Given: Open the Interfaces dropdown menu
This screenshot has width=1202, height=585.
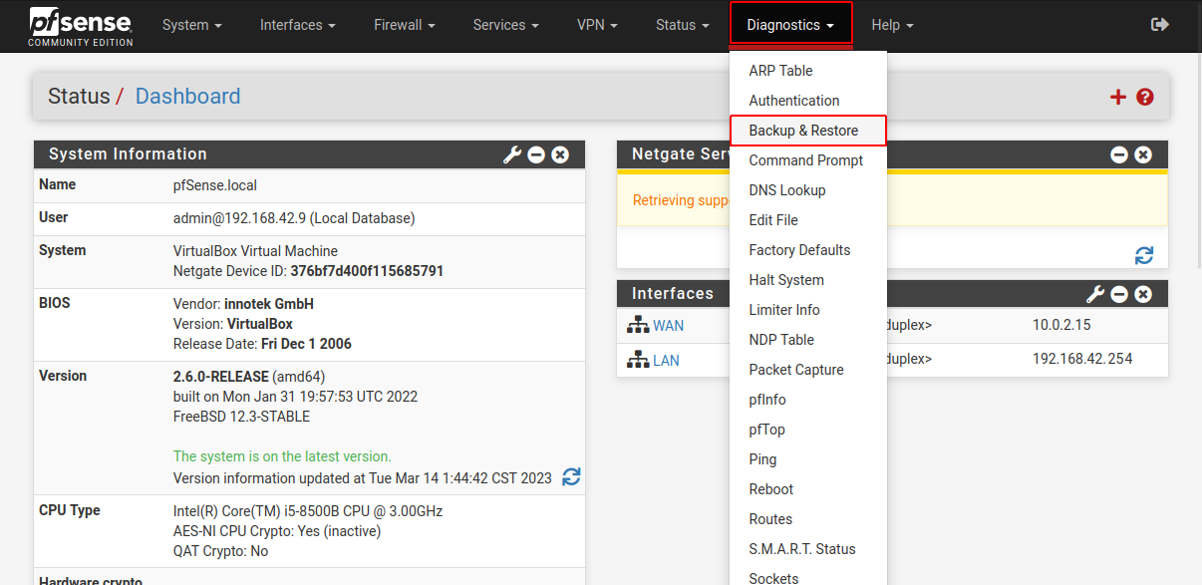Looking at the screenshot, I should 297,25.
